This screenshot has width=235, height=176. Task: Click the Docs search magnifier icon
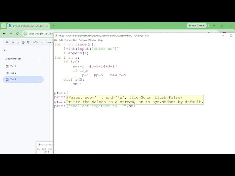[x=7, y=43]
